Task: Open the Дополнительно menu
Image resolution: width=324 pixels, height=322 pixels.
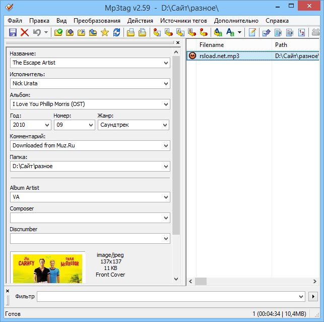Action: coord(236,21)
